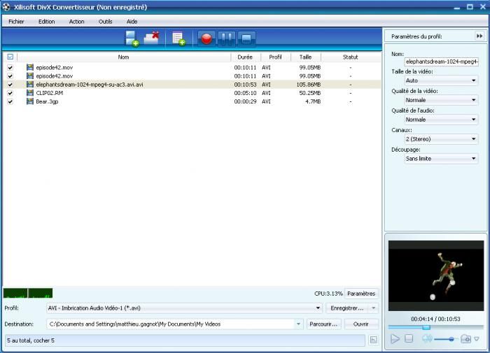Open the Qualité de l'audio dropdown
Viewport: 490px width, 353px height.
click(441, 120)
